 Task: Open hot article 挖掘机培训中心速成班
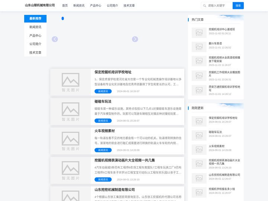(x=222, y=29)
